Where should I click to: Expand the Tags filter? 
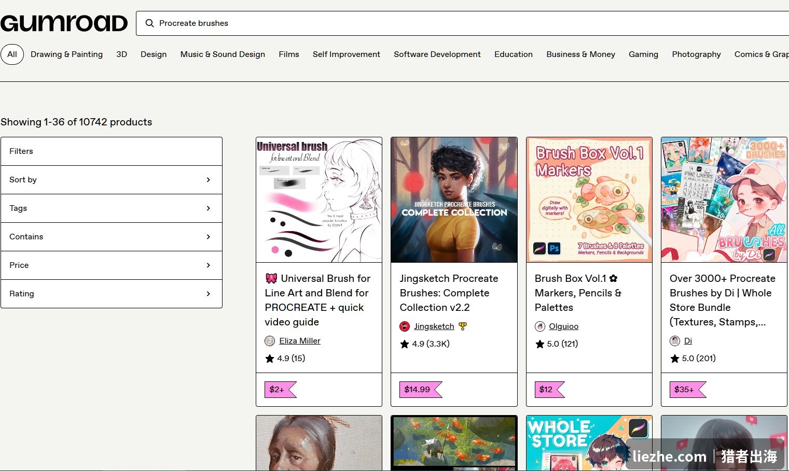[112, 208]
